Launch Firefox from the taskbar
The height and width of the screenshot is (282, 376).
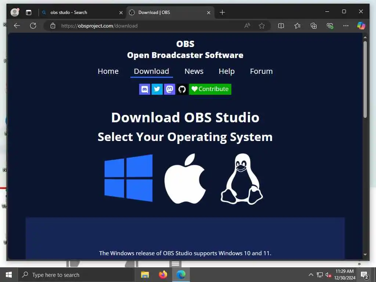[163, 275]
